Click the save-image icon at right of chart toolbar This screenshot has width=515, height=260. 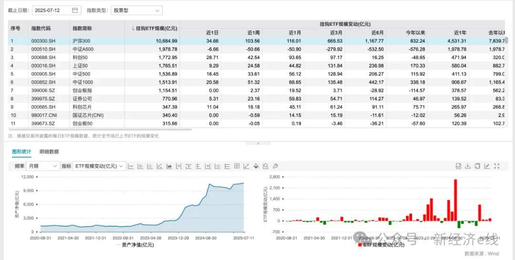(459, 166)
